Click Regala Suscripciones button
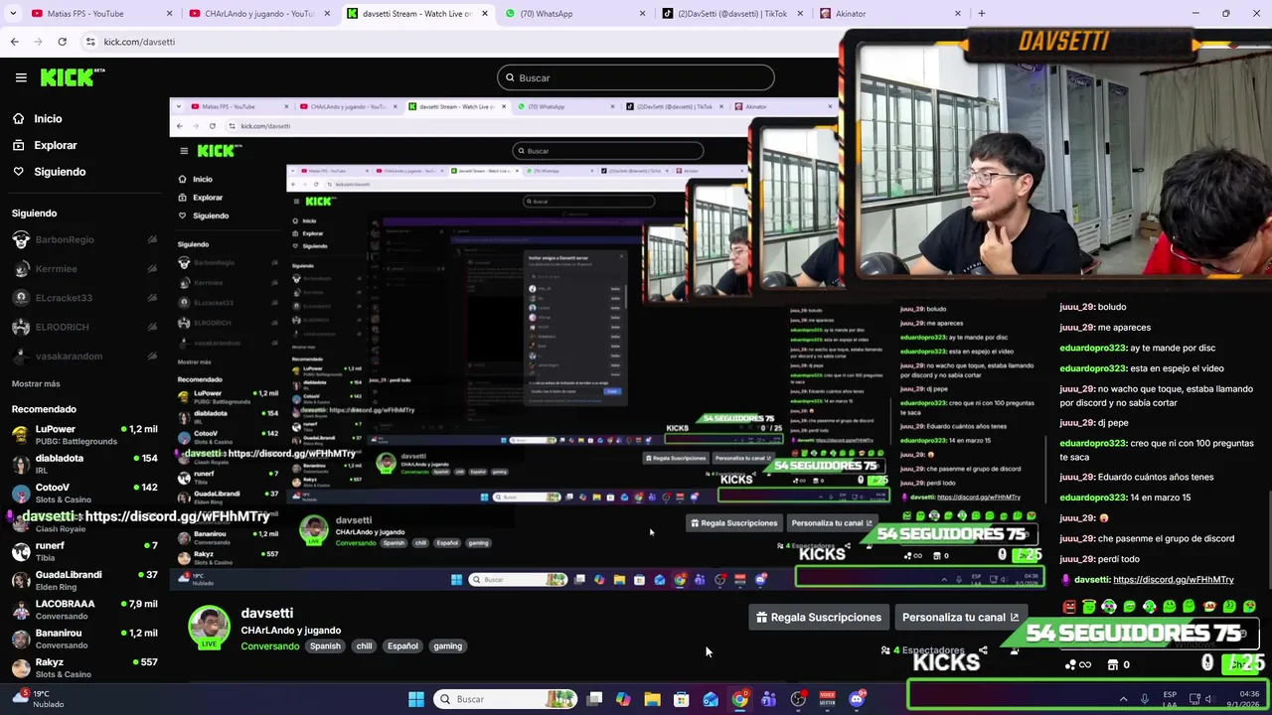This screenshot has width=1272, height=715. pos(819,617)
